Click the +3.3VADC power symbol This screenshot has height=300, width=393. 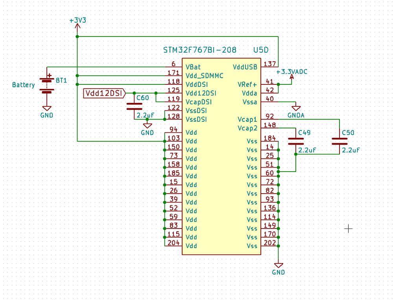[292, 75]
